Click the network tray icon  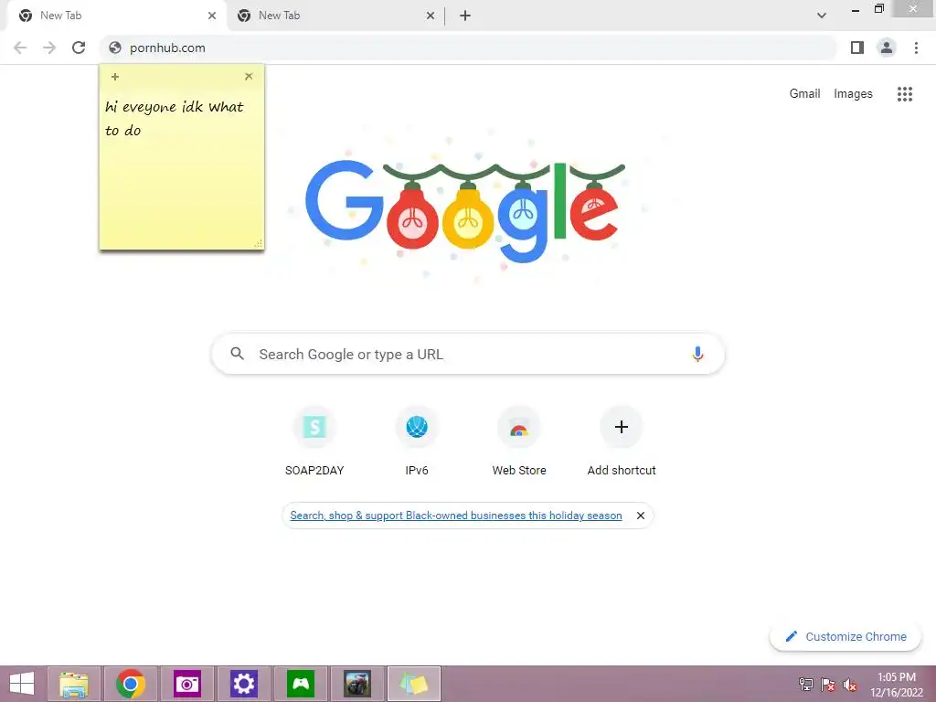coord(806,685)
